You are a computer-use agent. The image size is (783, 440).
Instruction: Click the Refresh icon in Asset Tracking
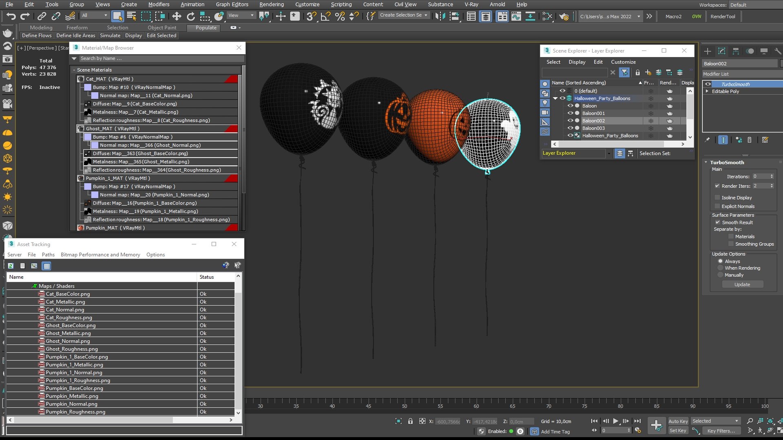click(11, 266)
